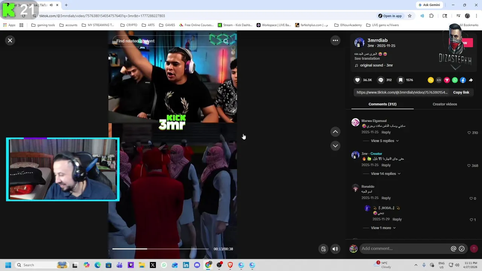482x271 pixels.
Task: Open the Chrome extensions puzzle icon
Action: [432, 16]
